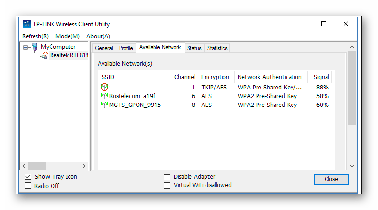
Task: Click the 58% signal value
Action: 323,96
